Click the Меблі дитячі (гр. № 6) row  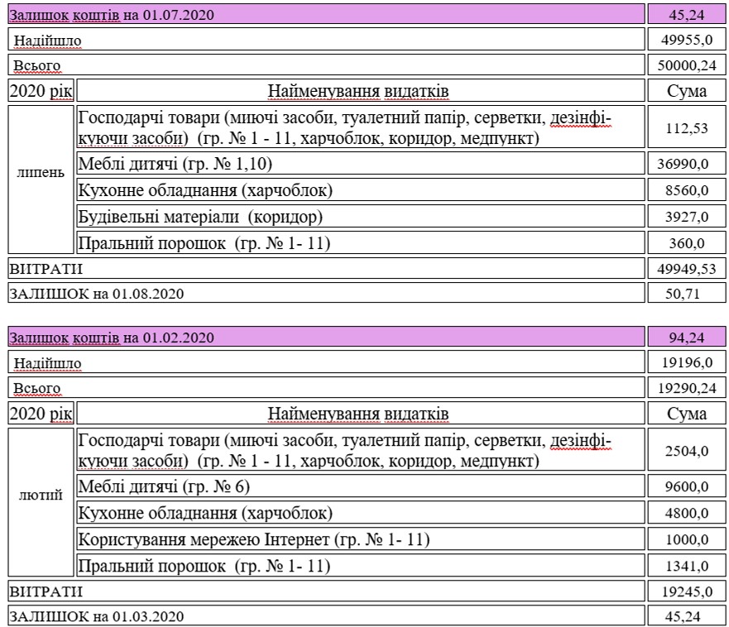tap(359, 486)
